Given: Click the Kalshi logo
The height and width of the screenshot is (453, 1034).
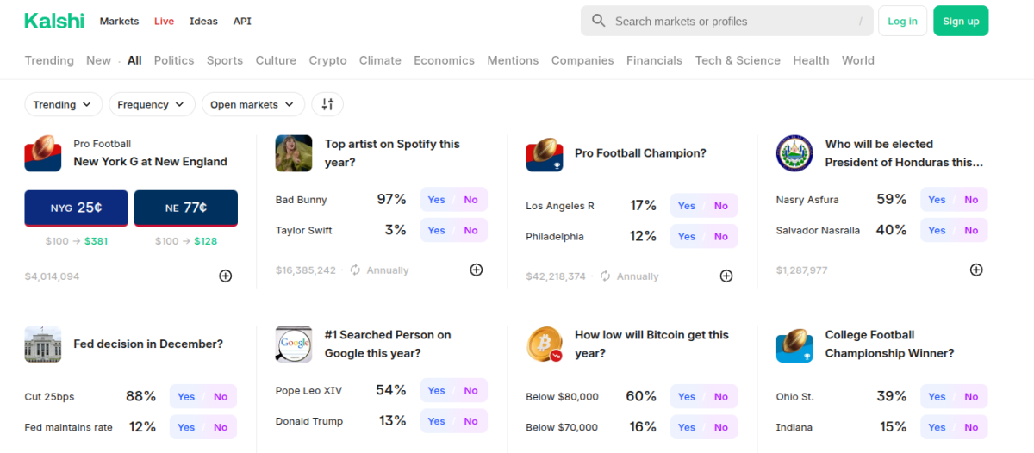Looking at the screenshot, I should 54,21.
